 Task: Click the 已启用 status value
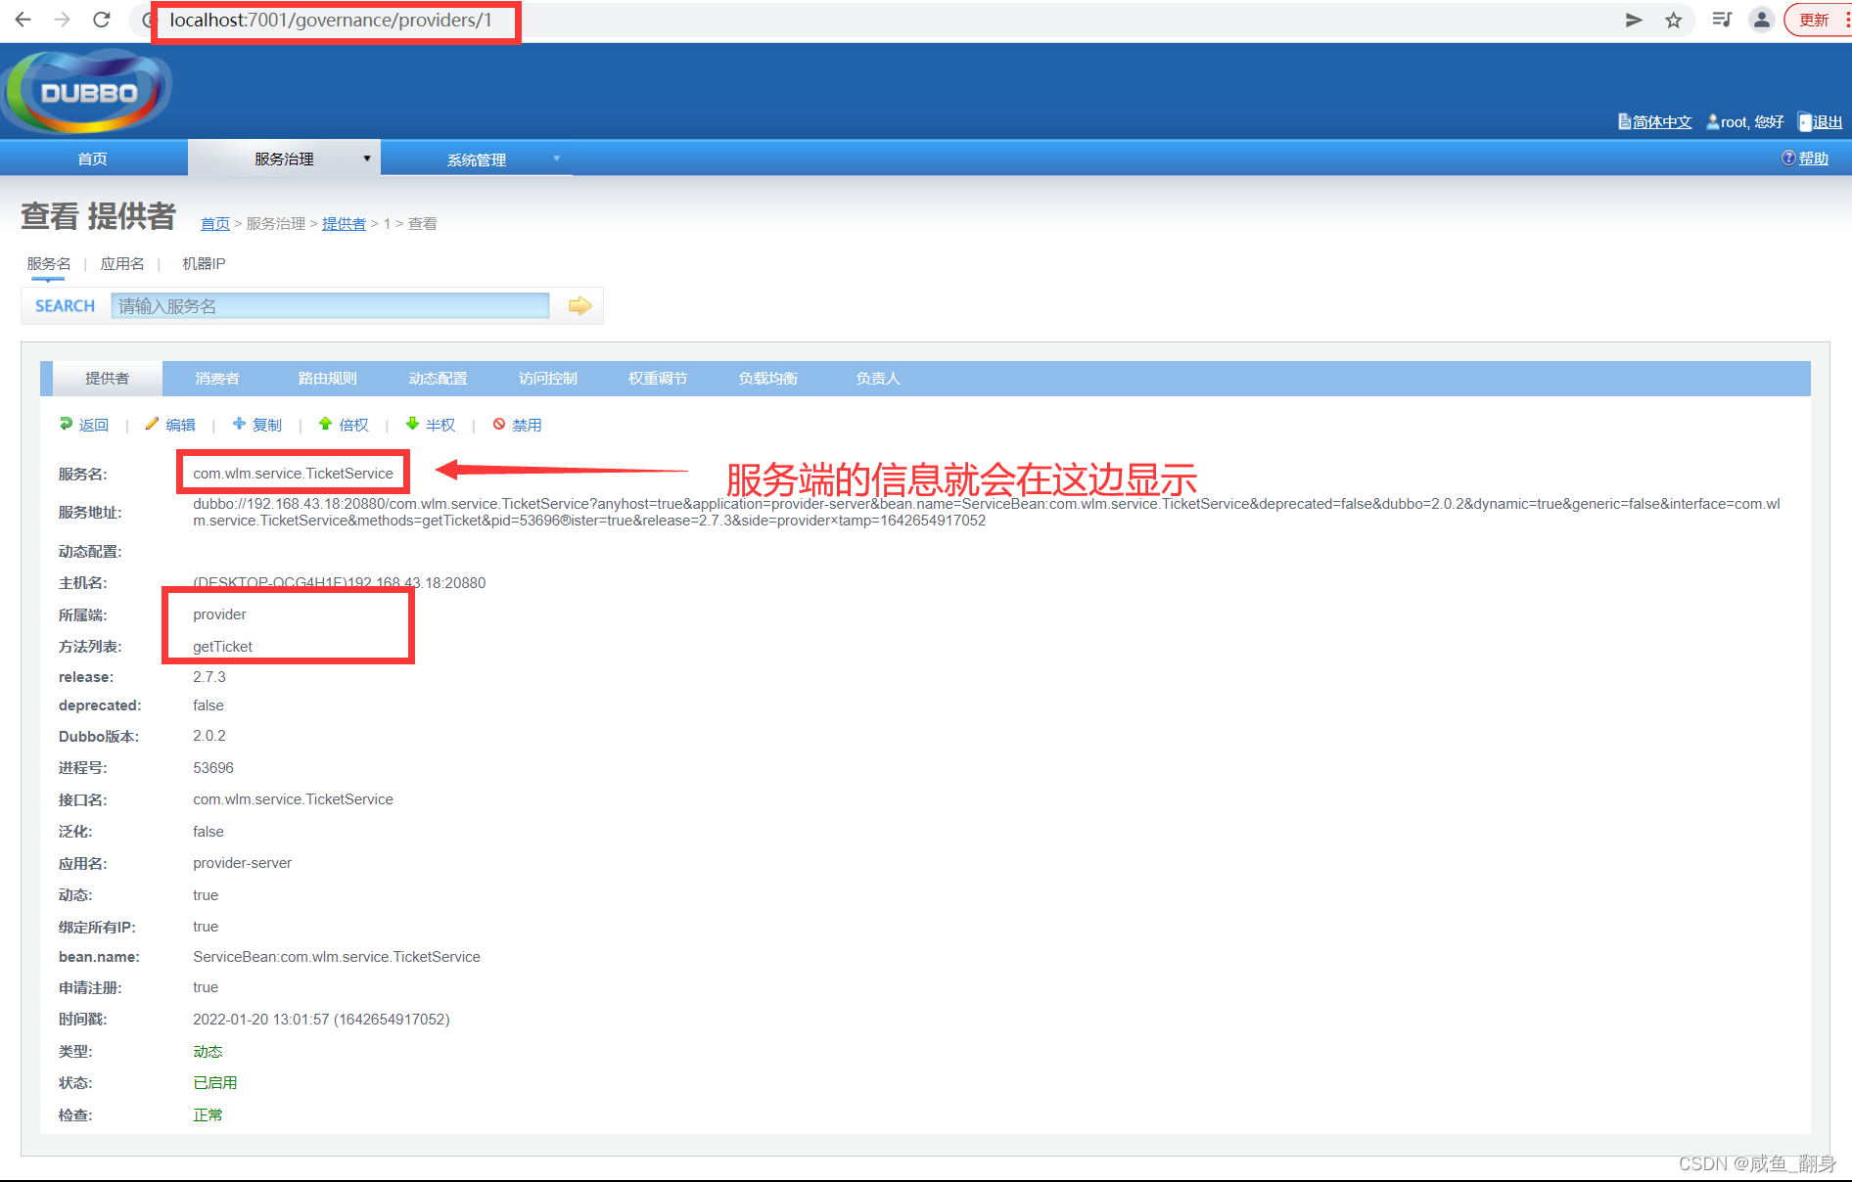click(214, 1083)
